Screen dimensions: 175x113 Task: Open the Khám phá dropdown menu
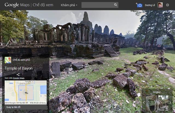[69, 5]
